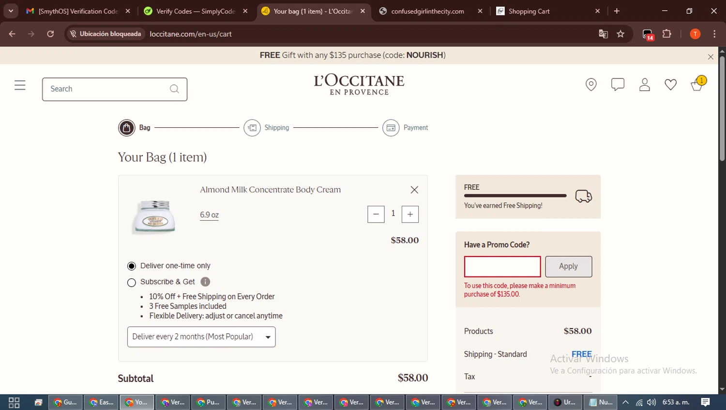Bookmark this page with star icon
Screen dimensions: 726x410
(x=620, y=34)
